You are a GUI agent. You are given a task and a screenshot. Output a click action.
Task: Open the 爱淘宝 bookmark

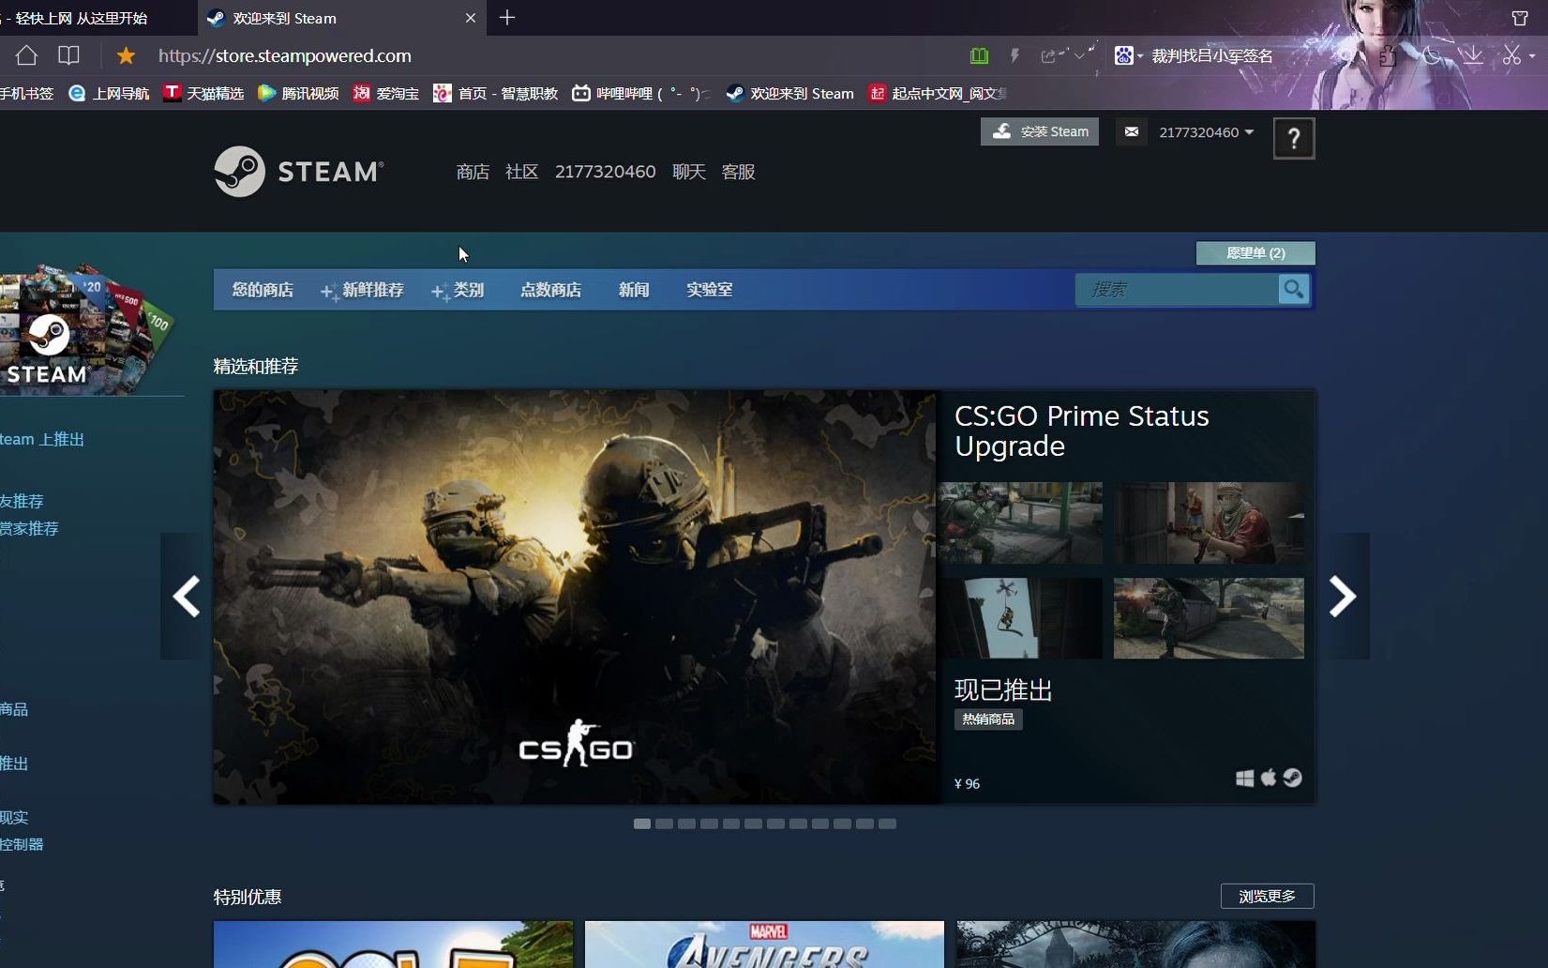click(x=385, y=93)
